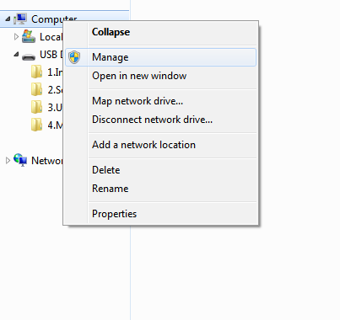340x320 pixels.
Task: Select the USB drive label in tree
Action: pos(51,55)
